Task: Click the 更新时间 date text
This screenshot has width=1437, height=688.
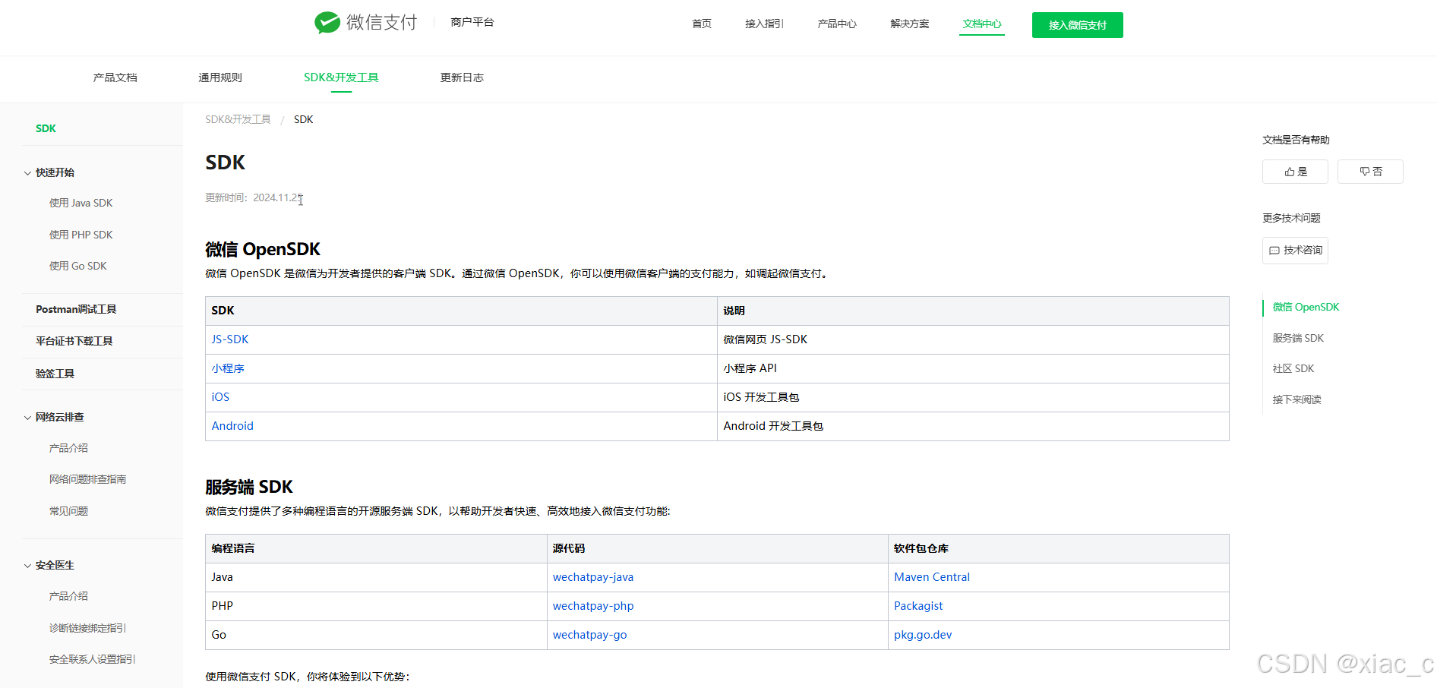Action: [254, 197]
